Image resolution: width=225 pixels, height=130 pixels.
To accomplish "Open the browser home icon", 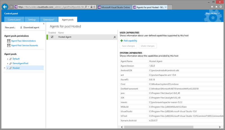I will [x=212, y=7].
